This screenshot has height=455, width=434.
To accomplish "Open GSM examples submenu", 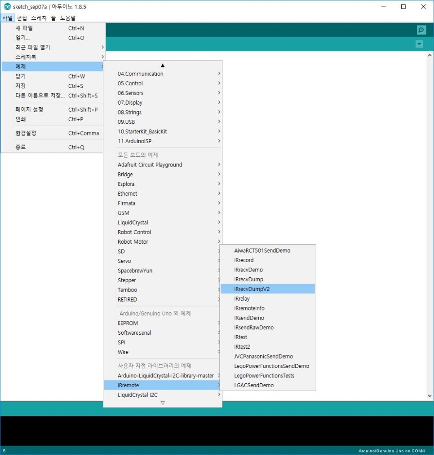I will [163, 213].
